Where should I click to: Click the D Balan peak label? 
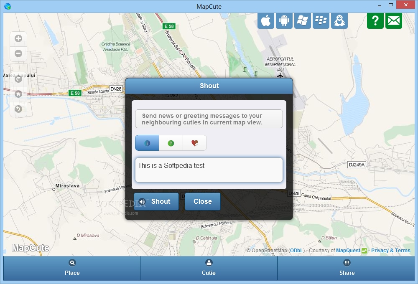point(329,238)
